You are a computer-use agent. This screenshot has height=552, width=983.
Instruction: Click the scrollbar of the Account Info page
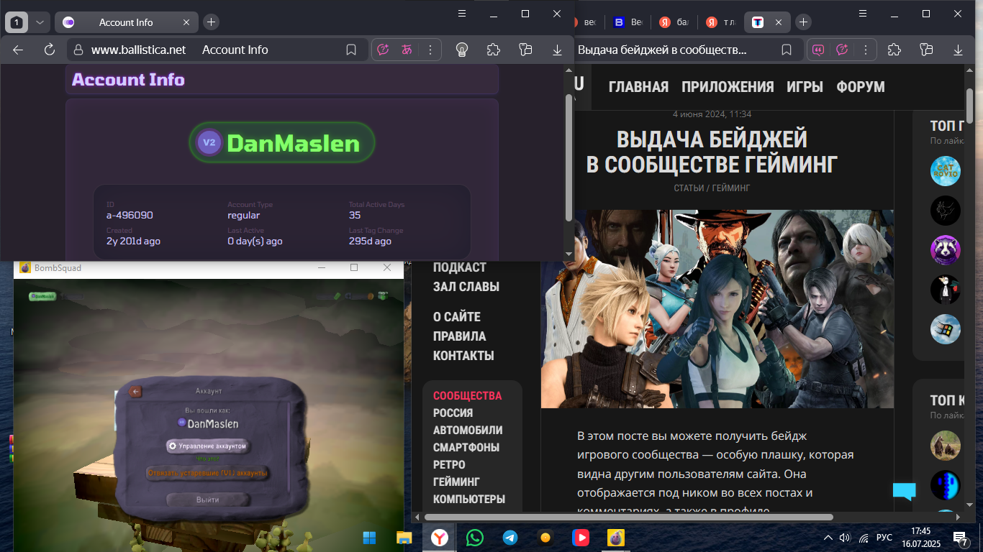coord(569,158)
